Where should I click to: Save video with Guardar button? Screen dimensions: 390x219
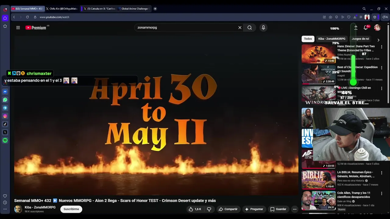tap(278, 209)
